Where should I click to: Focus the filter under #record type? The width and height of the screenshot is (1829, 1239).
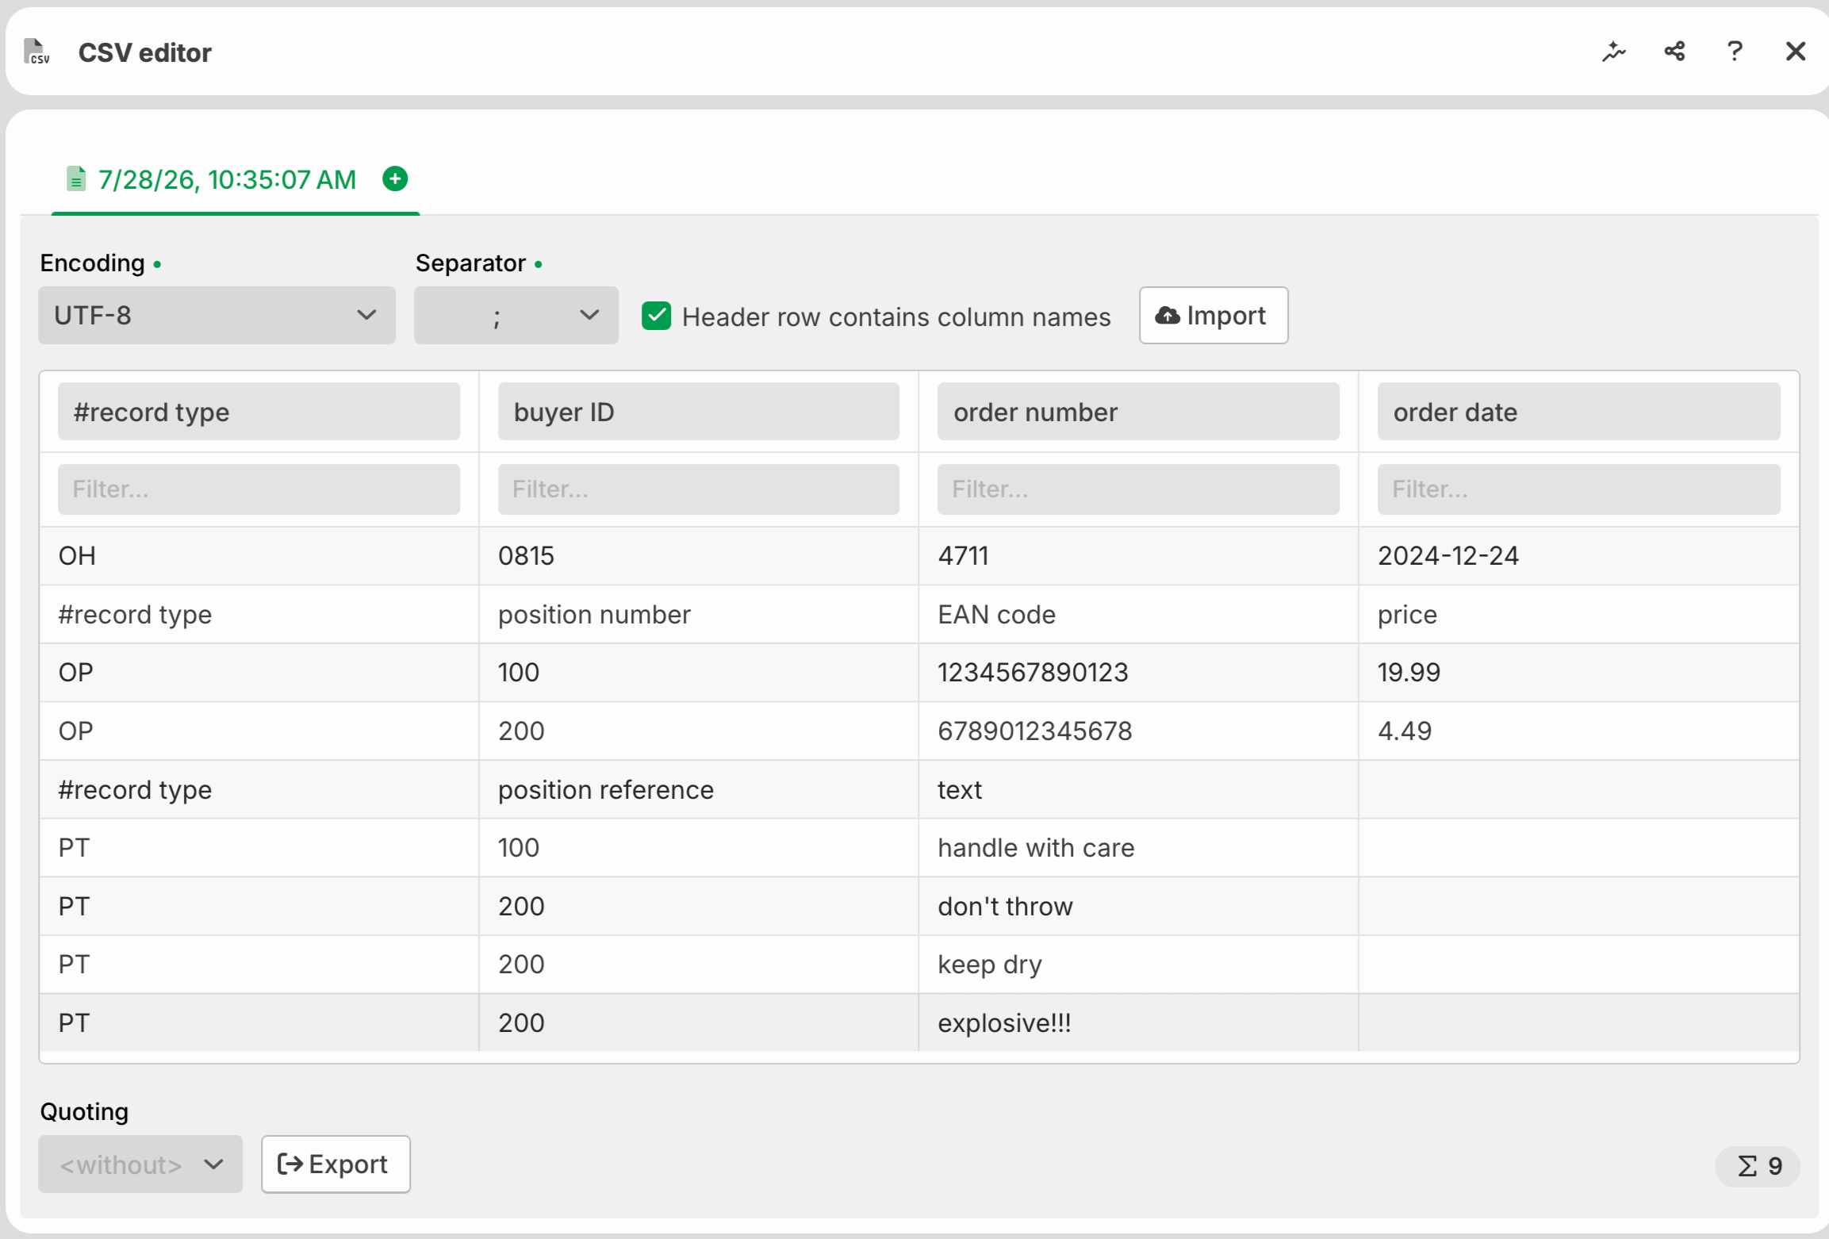[x=259, y=489]
